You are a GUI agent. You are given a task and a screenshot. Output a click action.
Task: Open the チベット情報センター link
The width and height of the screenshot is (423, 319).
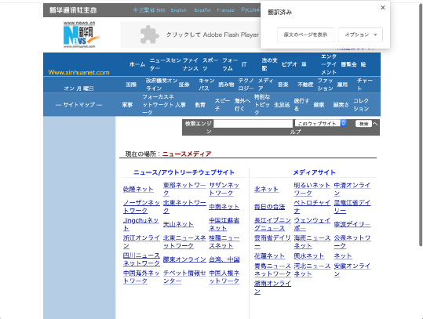tap(184, 277)
